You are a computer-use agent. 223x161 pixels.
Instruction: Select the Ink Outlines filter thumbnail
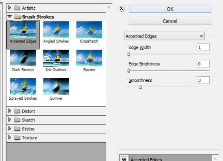[x=56, y=58]
